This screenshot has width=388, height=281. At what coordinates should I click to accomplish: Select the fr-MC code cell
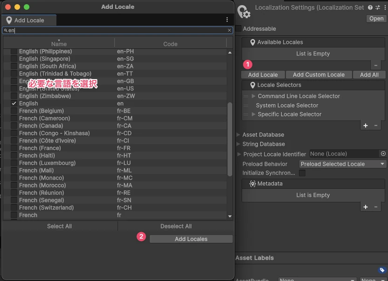point(125,178)
